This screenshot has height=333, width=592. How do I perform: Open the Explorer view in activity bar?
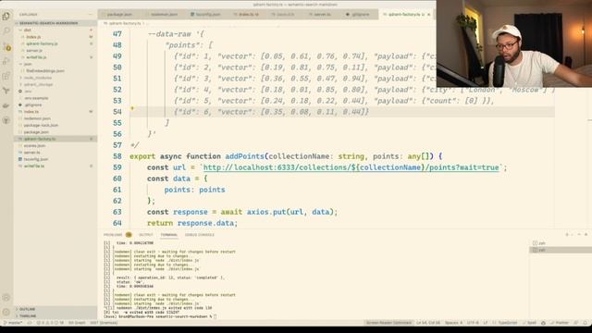point(6,16)
